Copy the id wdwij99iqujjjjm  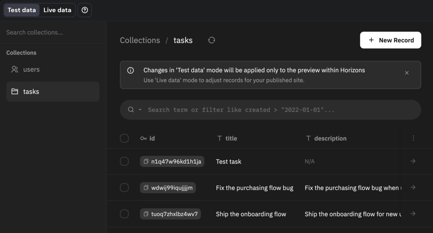point(146,187)
